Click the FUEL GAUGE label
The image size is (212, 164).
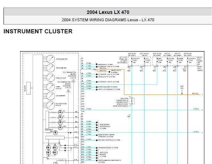(x=61, y=78)
